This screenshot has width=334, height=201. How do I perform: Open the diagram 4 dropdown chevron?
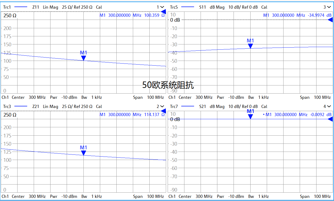[330, 106]
